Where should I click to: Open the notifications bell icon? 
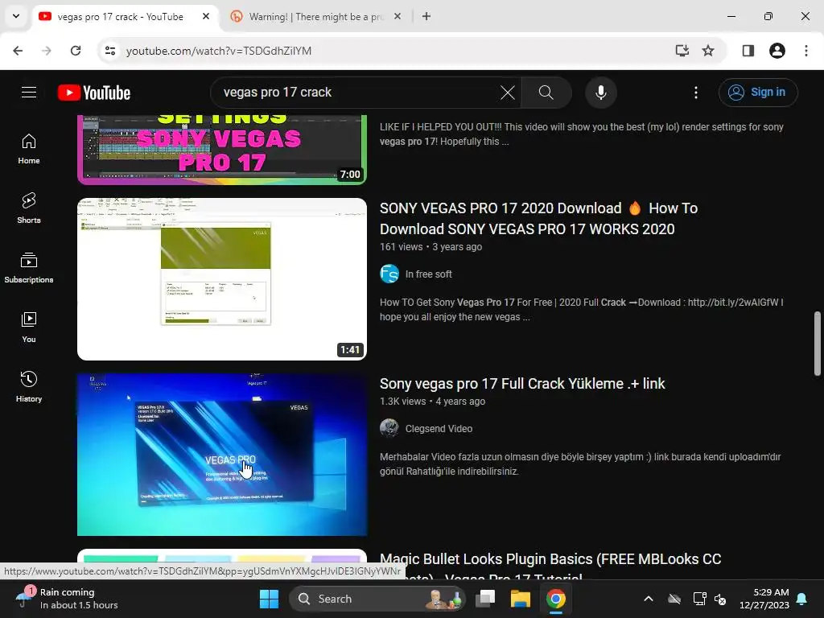coord(802,599)
